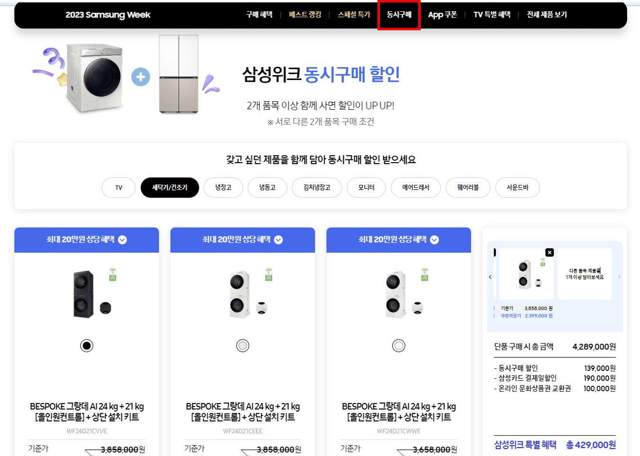Open the 구매 혜택 nav item
The width and height of the screenshot is (640, 456).
tap(259, 15)
